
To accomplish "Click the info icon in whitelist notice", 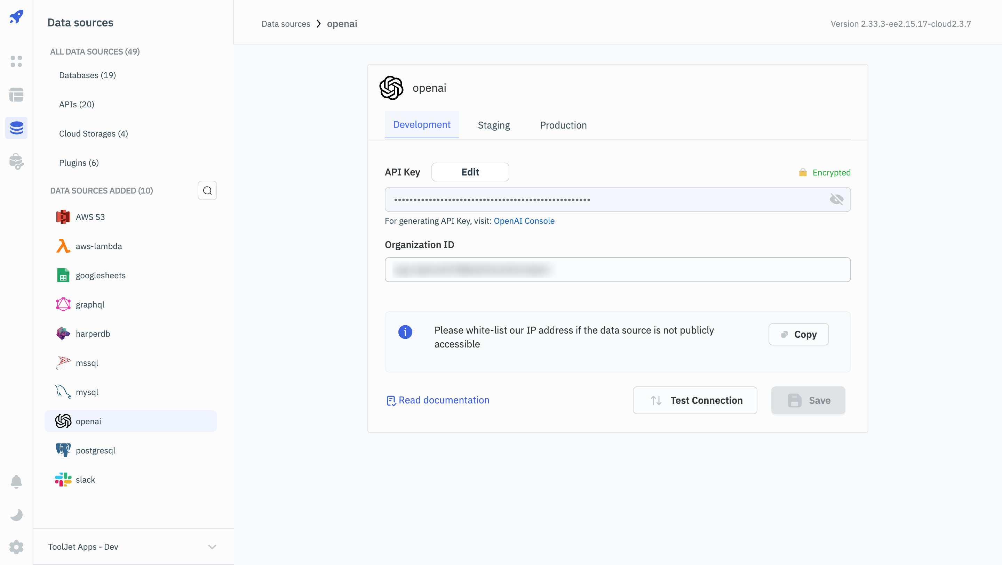I will [405, 332].
